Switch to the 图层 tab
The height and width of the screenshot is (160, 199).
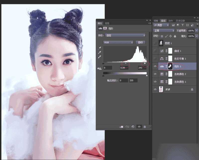click(x=163, y=21)
